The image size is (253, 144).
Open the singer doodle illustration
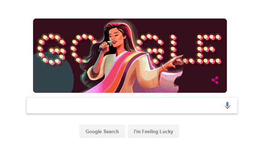click(x=130, y=55)
